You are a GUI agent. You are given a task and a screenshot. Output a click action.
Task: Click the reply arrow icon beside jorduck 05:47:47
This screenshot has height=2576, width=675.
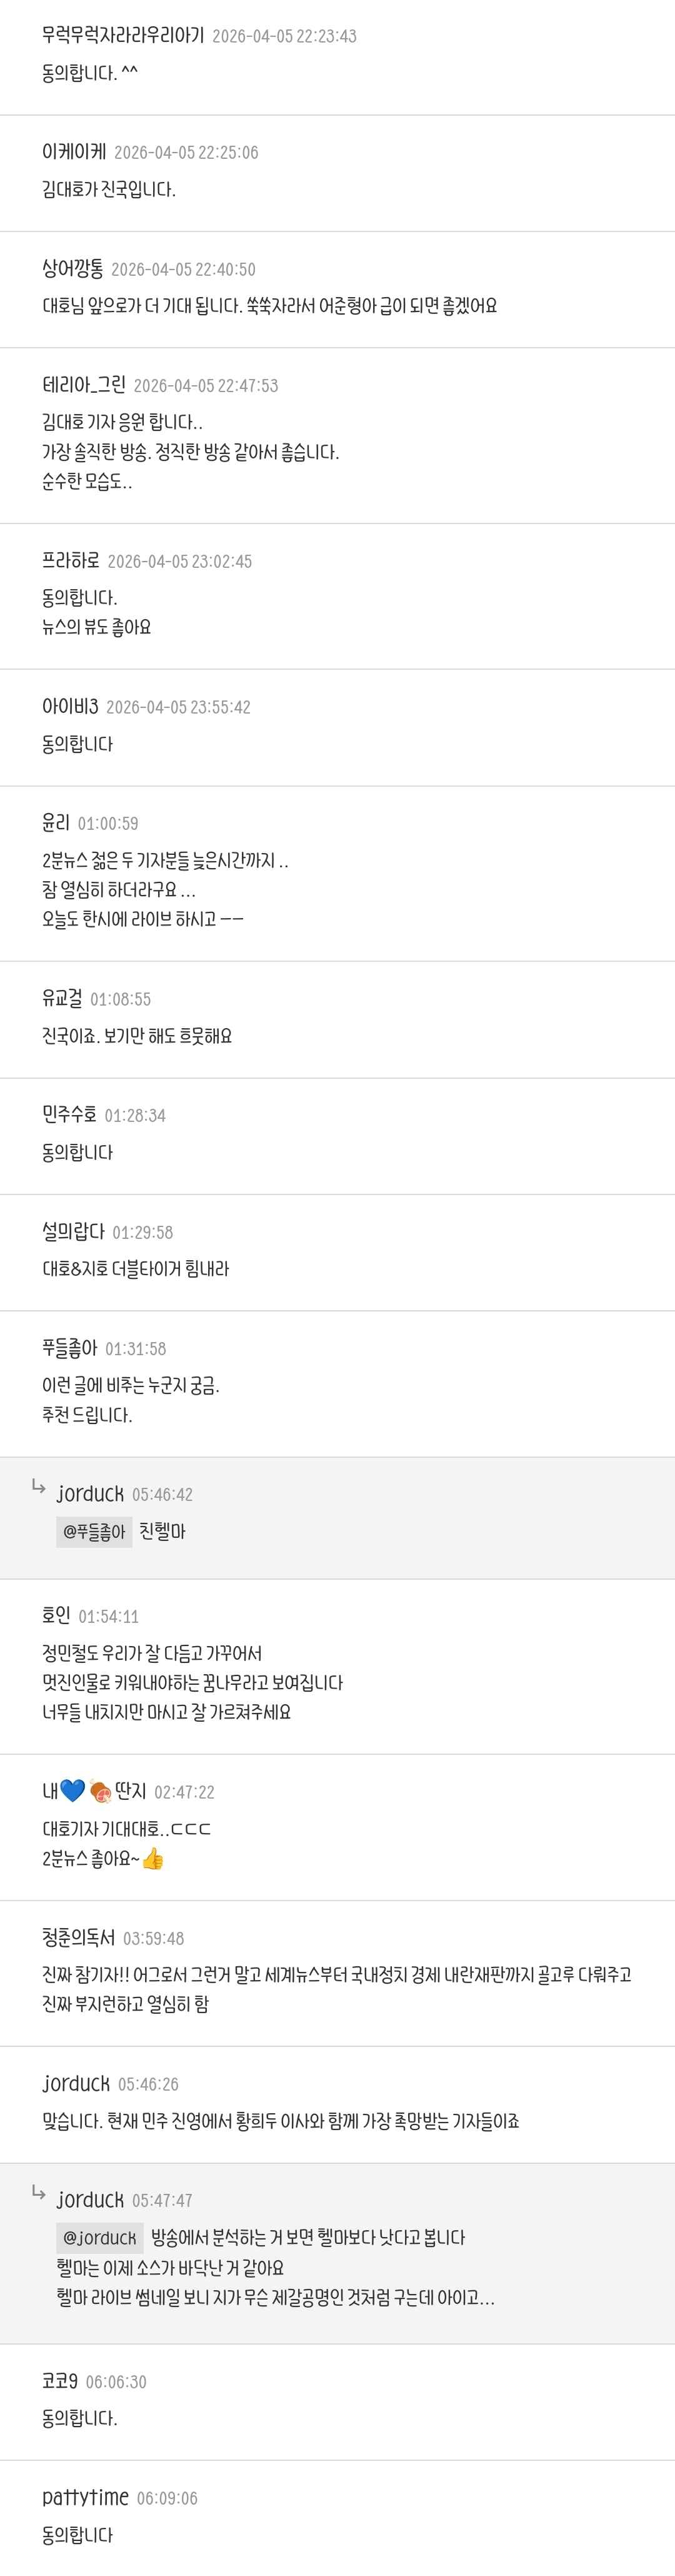[x=39, y=2192]
